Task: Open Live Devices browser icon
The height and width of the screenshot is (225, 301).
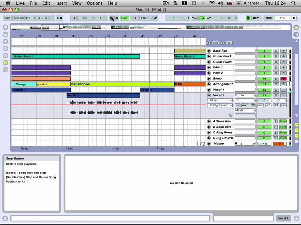Action: (x=5, y=34)
